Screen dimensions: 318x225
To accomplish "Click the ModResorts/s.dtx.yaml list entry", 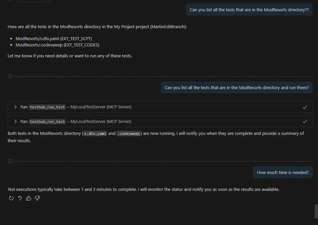I will point(54,38).
